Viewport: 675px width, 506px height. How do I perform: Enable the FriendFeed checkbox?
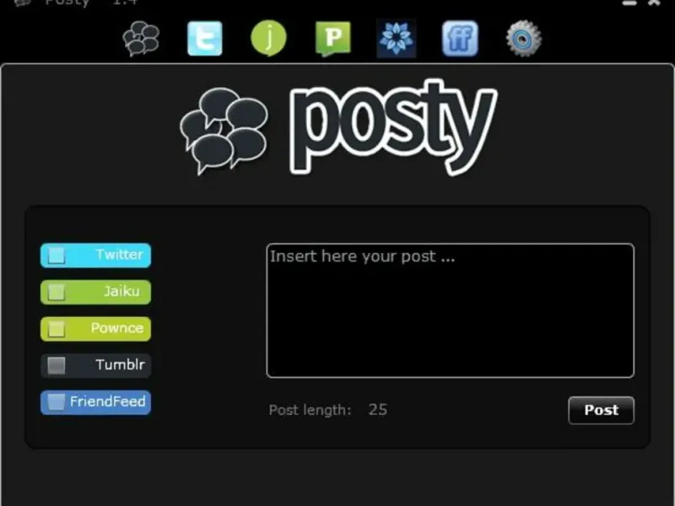57,402
